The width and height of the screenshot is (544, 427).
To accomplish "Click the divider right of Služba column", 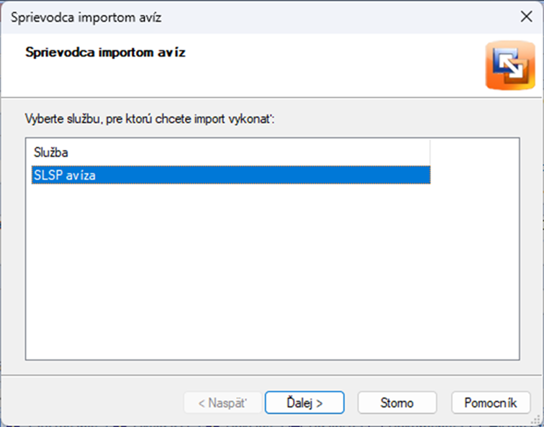I will [x=430, y=152].
